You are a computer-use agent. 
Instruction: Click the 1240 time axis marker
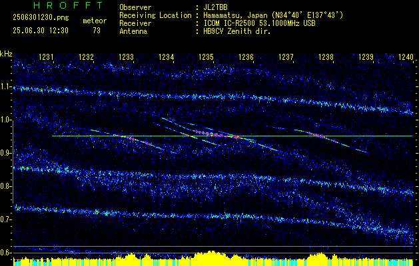406,57
